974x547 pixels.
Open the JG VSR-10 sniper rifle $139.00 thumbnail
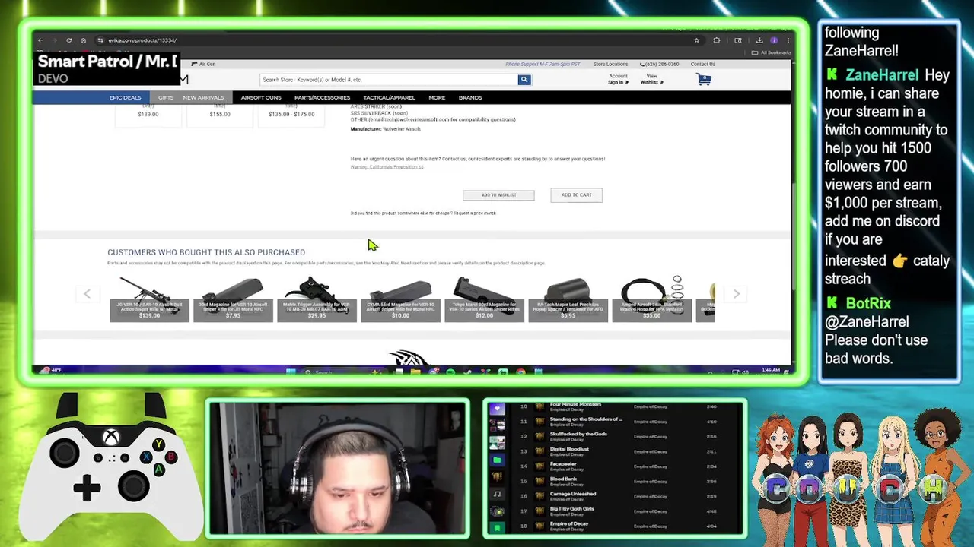point(149,299)
